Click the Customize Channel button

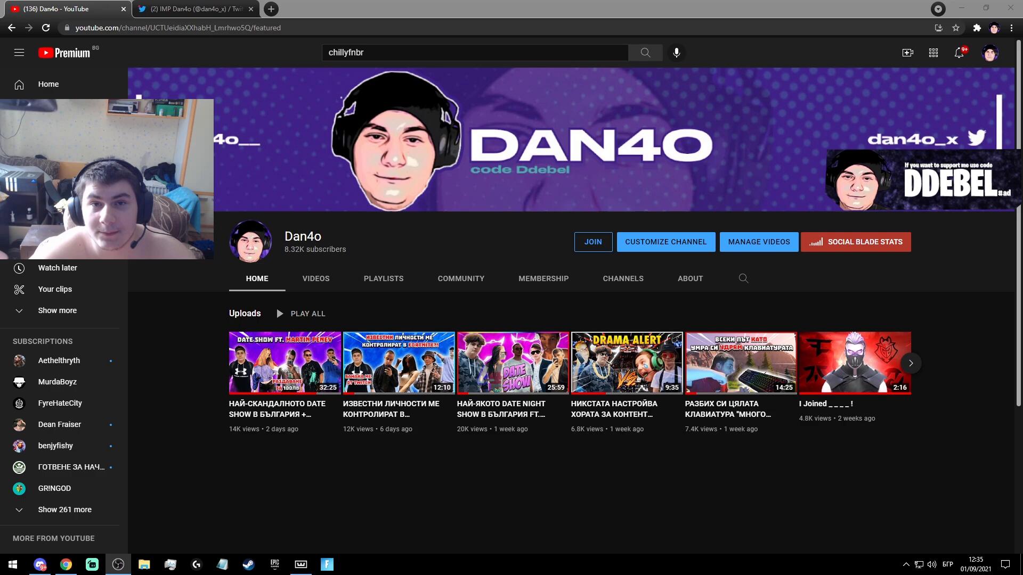pos(665,242)
